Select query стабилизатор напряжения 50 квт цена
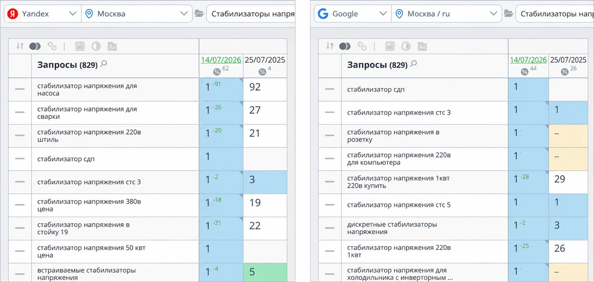This screenshot has width=594, height=282. 91,251
